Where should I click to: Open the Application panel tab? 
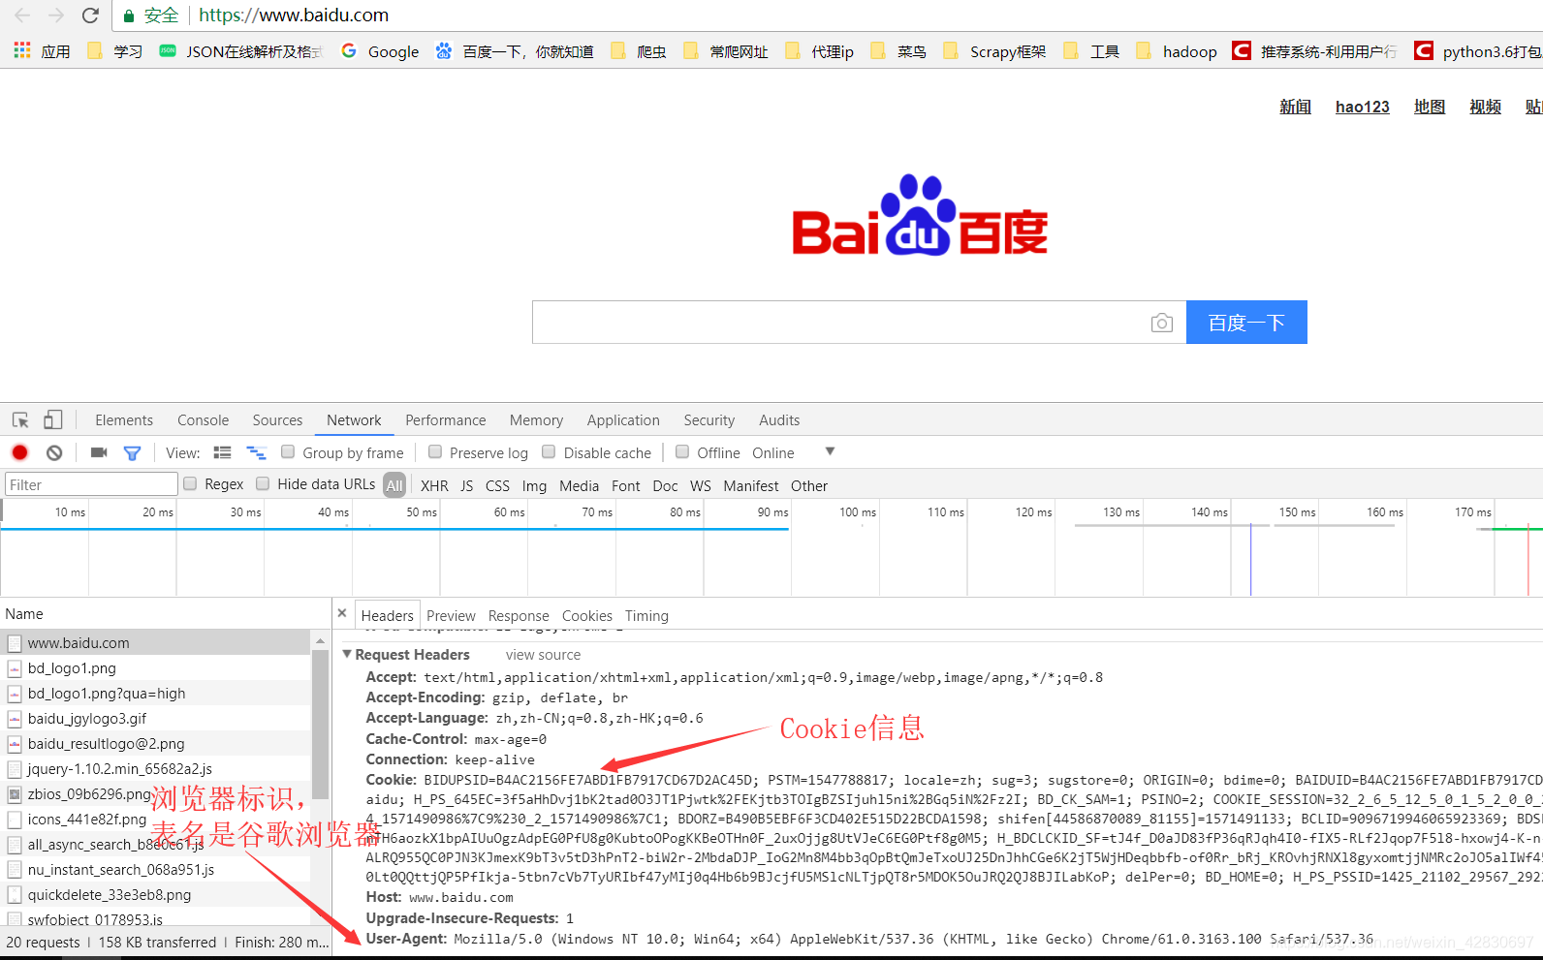coord(623,419)
